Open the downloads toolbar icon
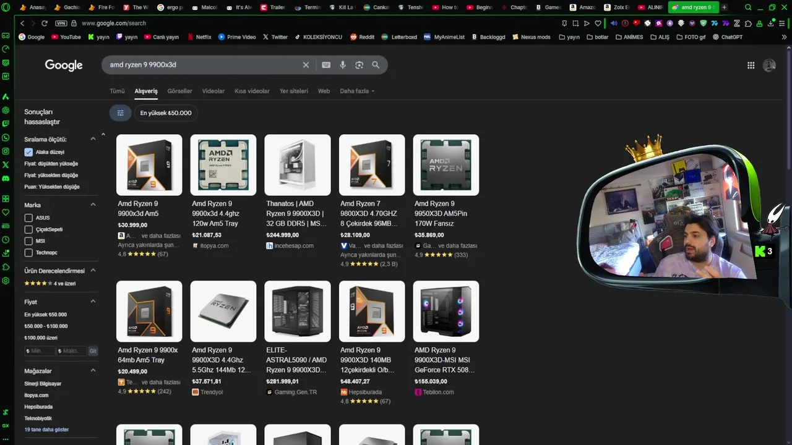The image size is (792, 445). click(x=772, y=23)
